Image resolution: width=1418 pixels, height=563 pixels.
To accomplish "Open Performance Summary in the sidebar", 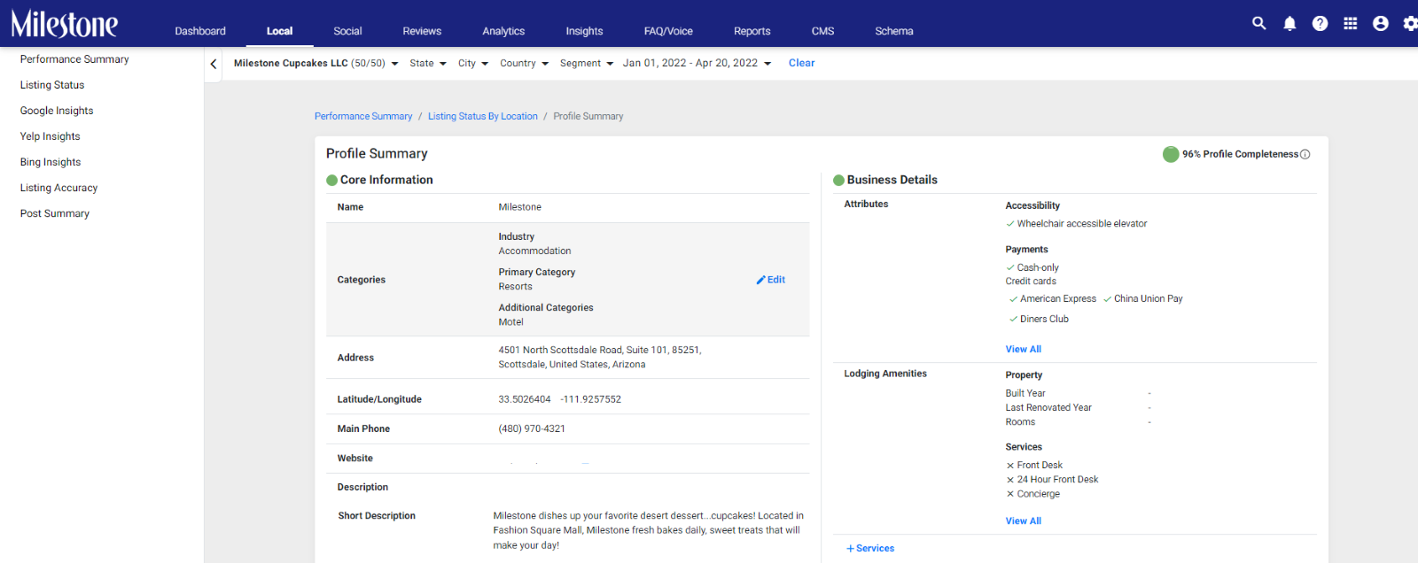I will pyautogui.click(x=74, y=59).
